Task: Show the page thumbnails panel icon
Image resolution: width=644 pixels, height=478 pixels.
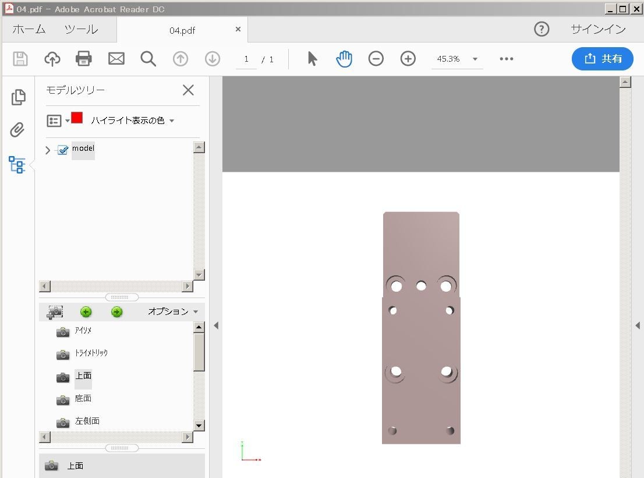Action: [18, 97]
